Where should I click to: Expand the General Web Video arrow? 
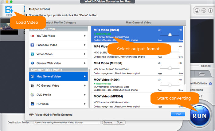pyautogui.click(x=85, y=63)
